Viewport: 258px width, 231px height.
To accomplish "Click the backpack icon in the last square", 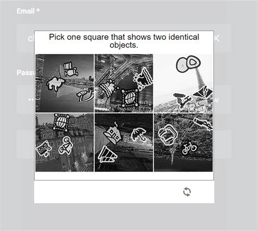I will tap(168, 135).
